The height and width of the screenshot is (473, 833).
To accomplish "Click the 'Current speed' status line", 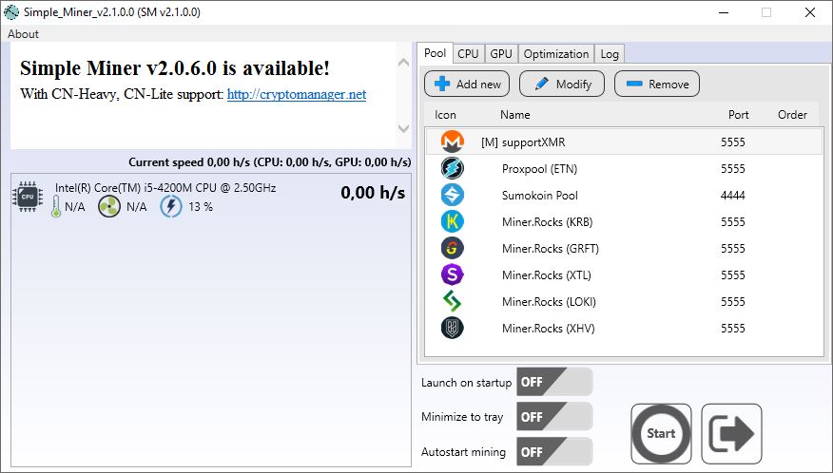I will 270,162.
